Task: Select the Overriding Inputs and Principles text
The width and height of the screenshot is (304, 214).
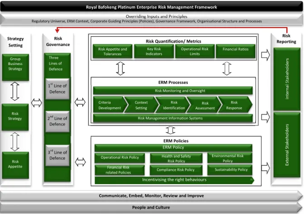Action: coord(157,16)
